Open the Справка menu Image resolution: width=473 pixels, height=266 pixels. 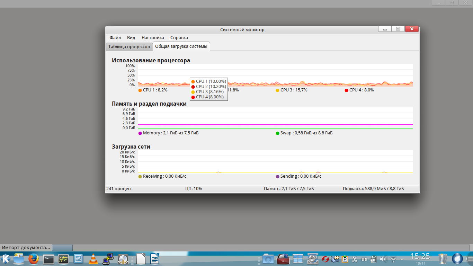(x=179, y=38)
